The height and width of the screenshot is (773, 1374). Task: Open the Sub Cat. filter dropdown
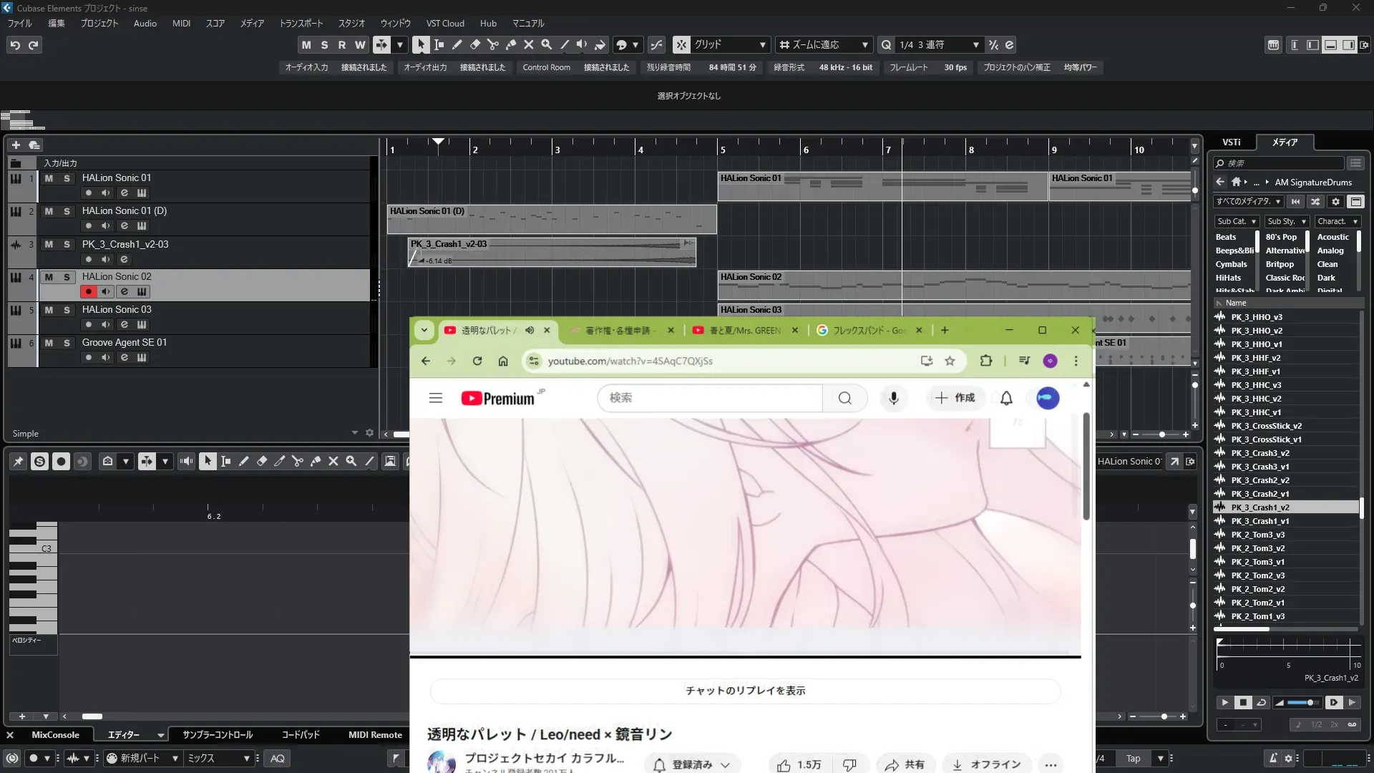point(1236,222)
